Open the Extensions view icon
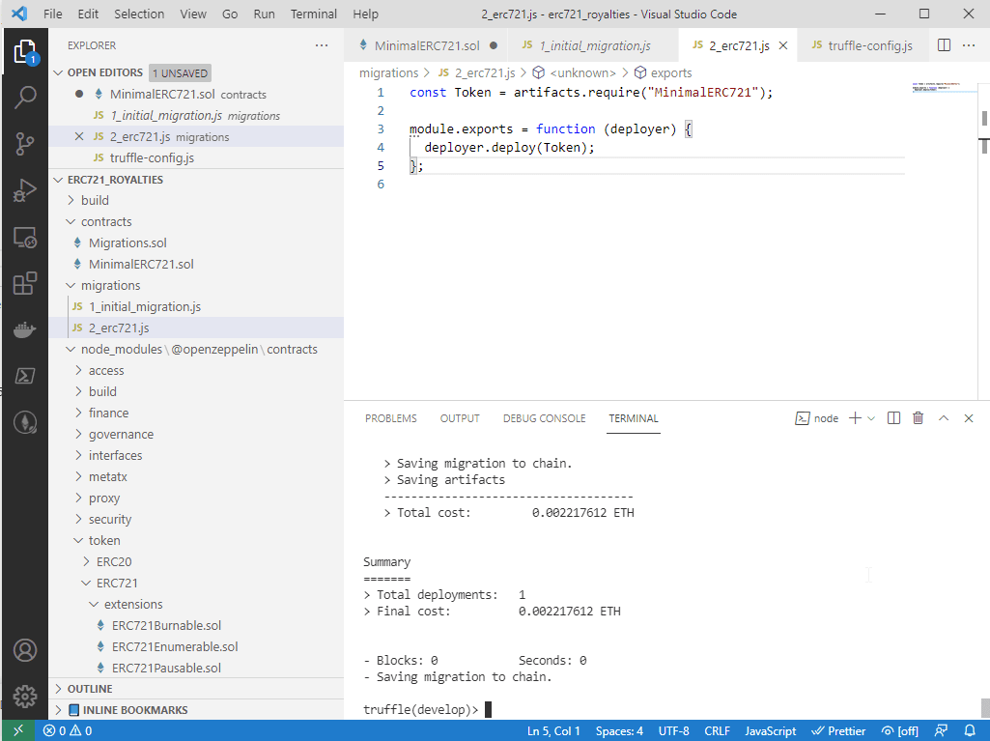 (x=25, y=284)
